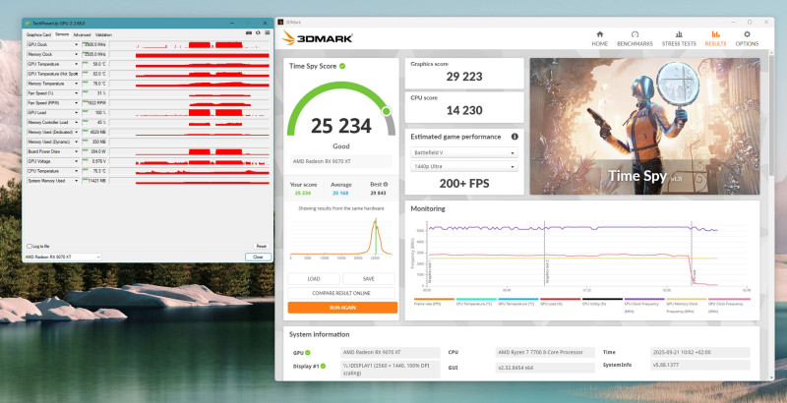Toggle GPU Clock Frequency legend series

coord(729,305)
